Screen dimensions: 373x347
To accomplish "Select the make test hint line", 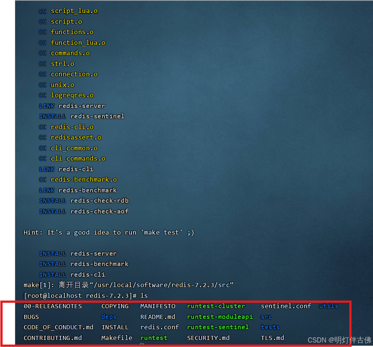I will [109, 233].
